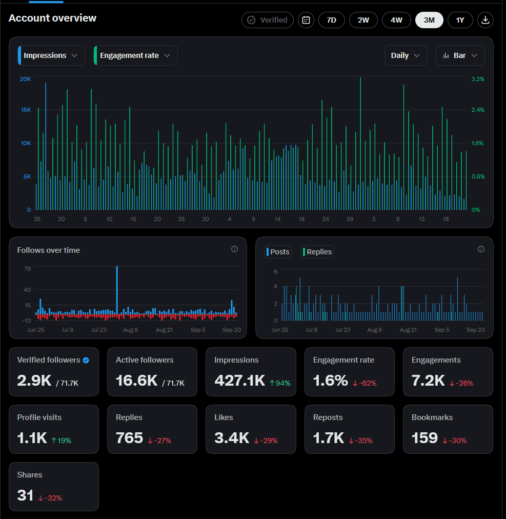The height and width of the screenshot is (519, 506).
Task: Click the Verified followers 2.9K card
Action: coord(54,372)
